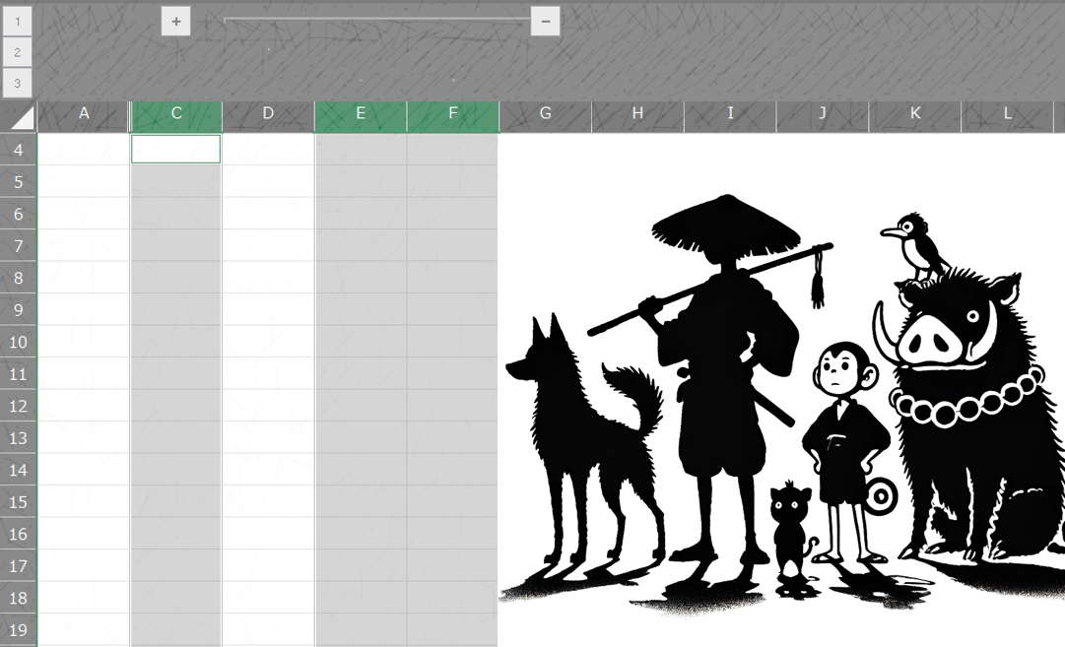Select column A header
The height and width of the screenshot is (647, 1065).
84,113
